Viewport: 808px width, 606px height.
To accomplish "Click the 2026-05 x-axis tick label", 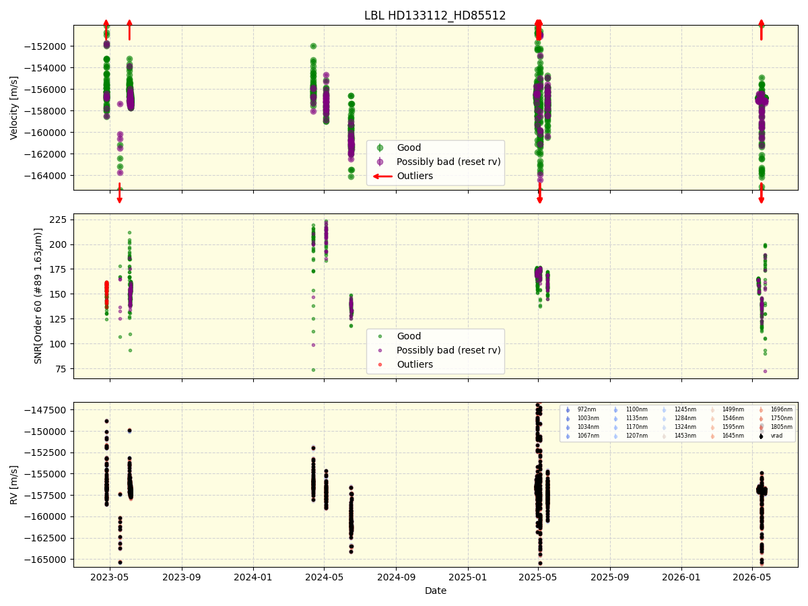I will (x=752, y=577).
